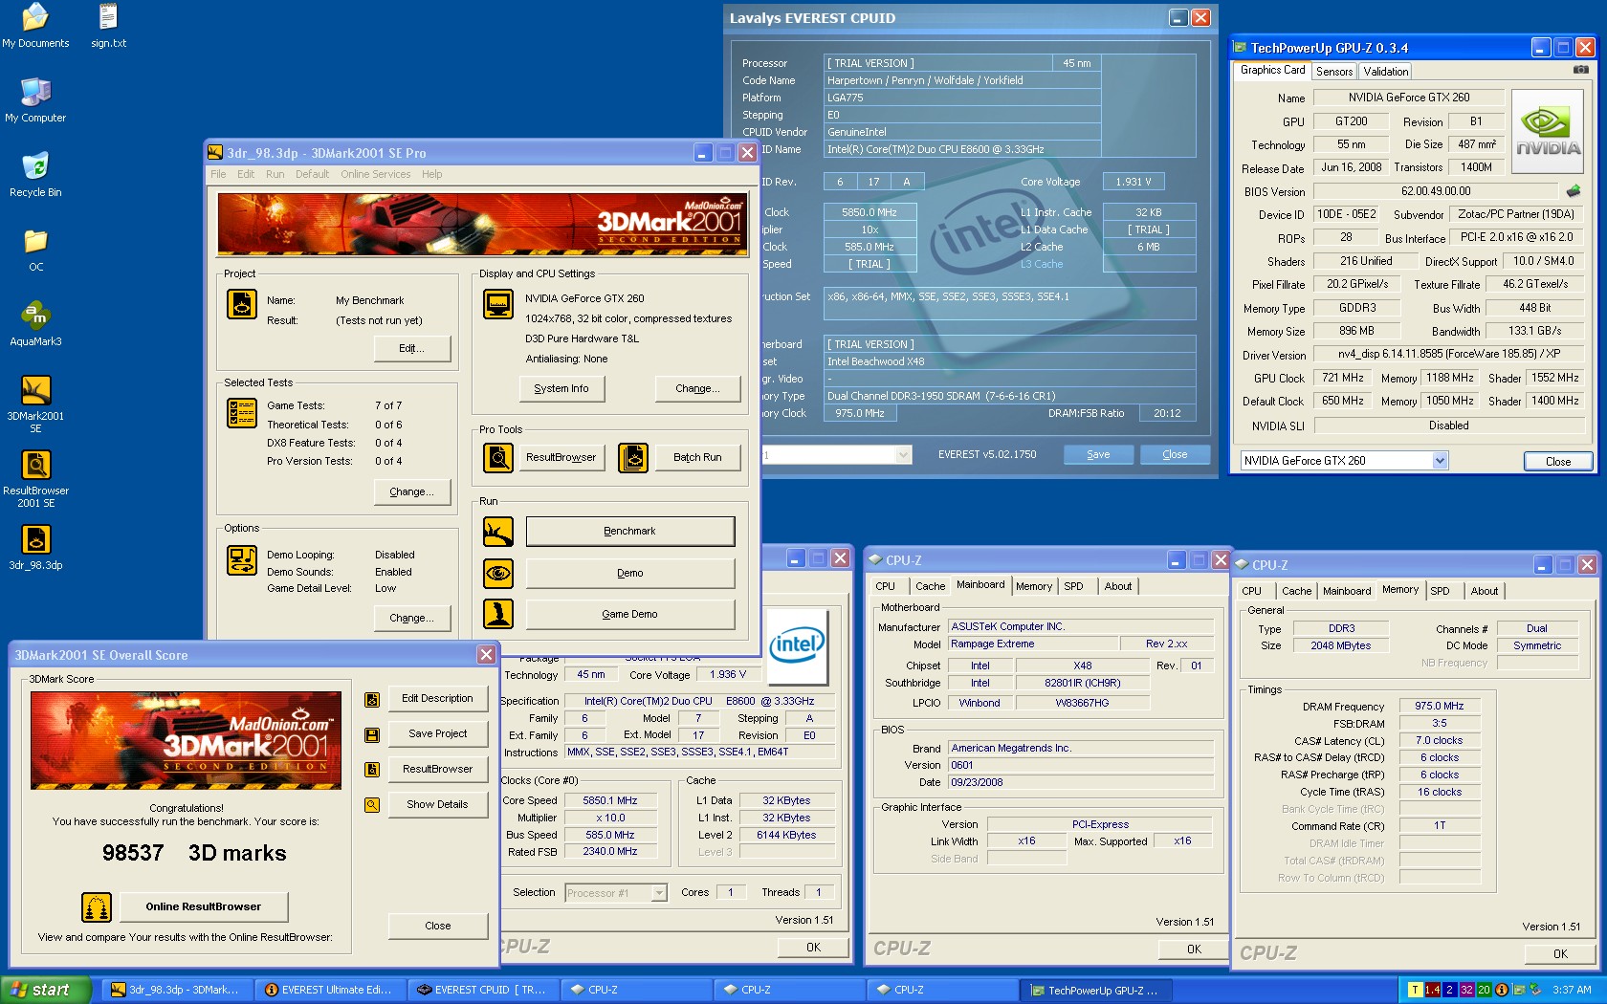This screenshot has width=1607, height=1004.
Task: Click the NVIDIA logo in GPU-Z
Action: coord(1547,132)
